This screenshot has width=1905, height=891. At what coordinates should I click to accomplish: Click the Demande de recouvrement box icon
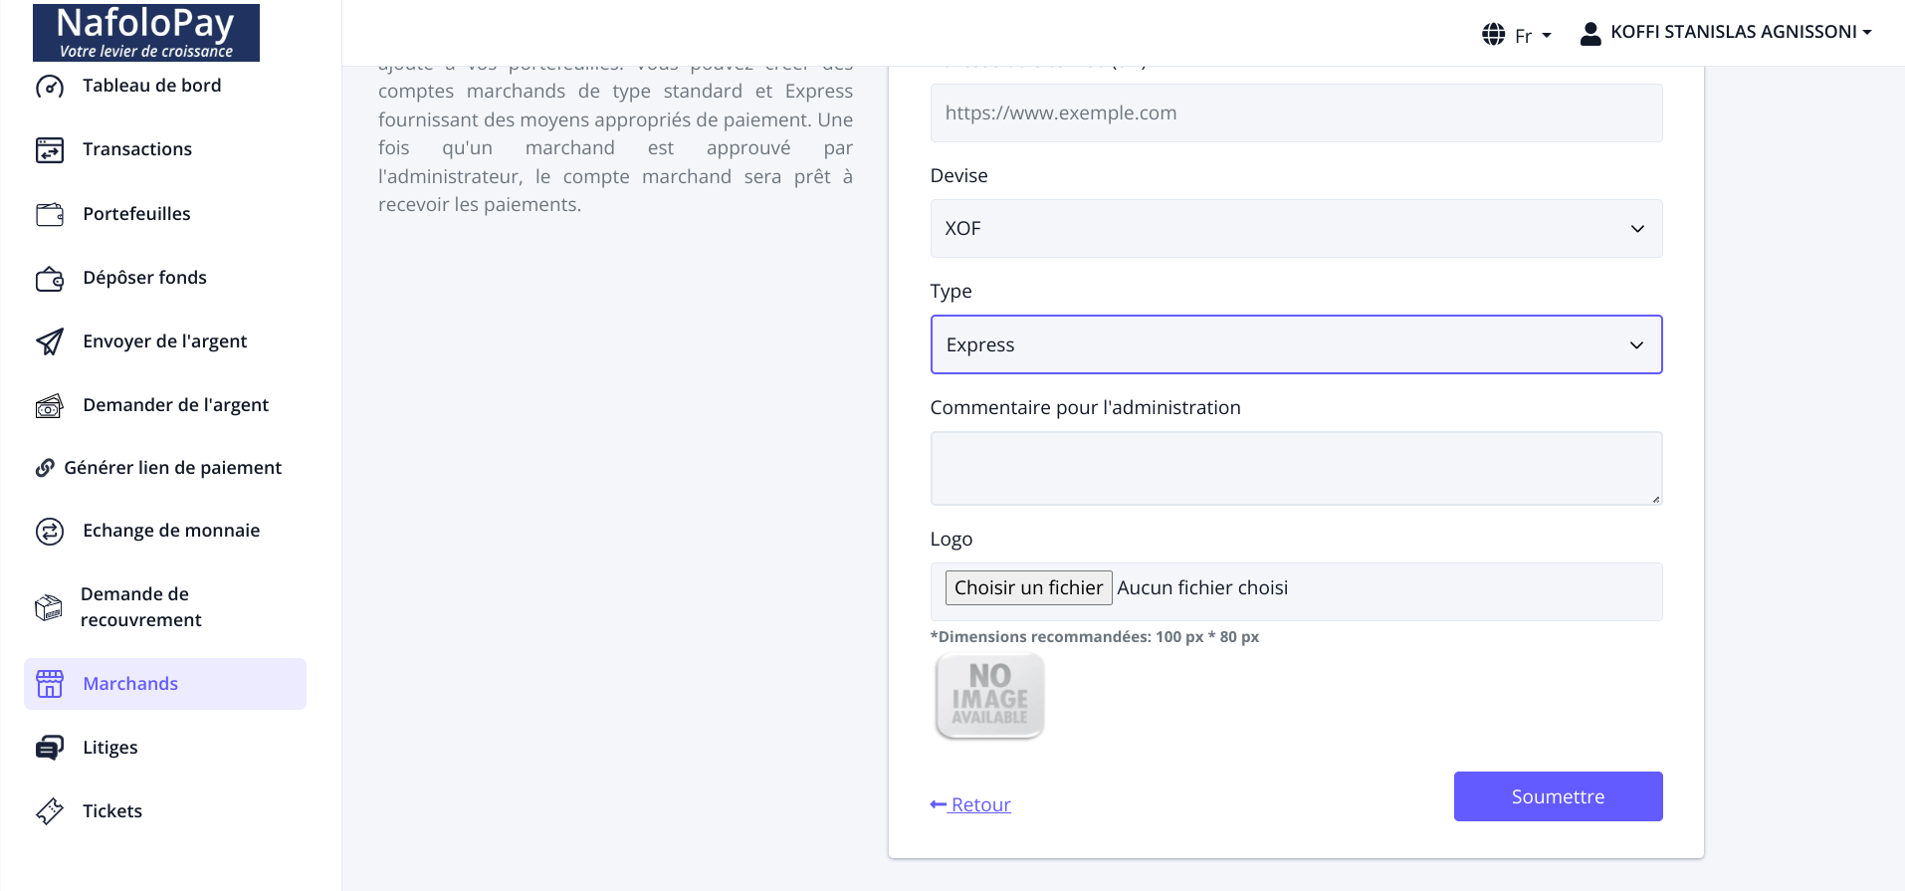click(49, 607)
